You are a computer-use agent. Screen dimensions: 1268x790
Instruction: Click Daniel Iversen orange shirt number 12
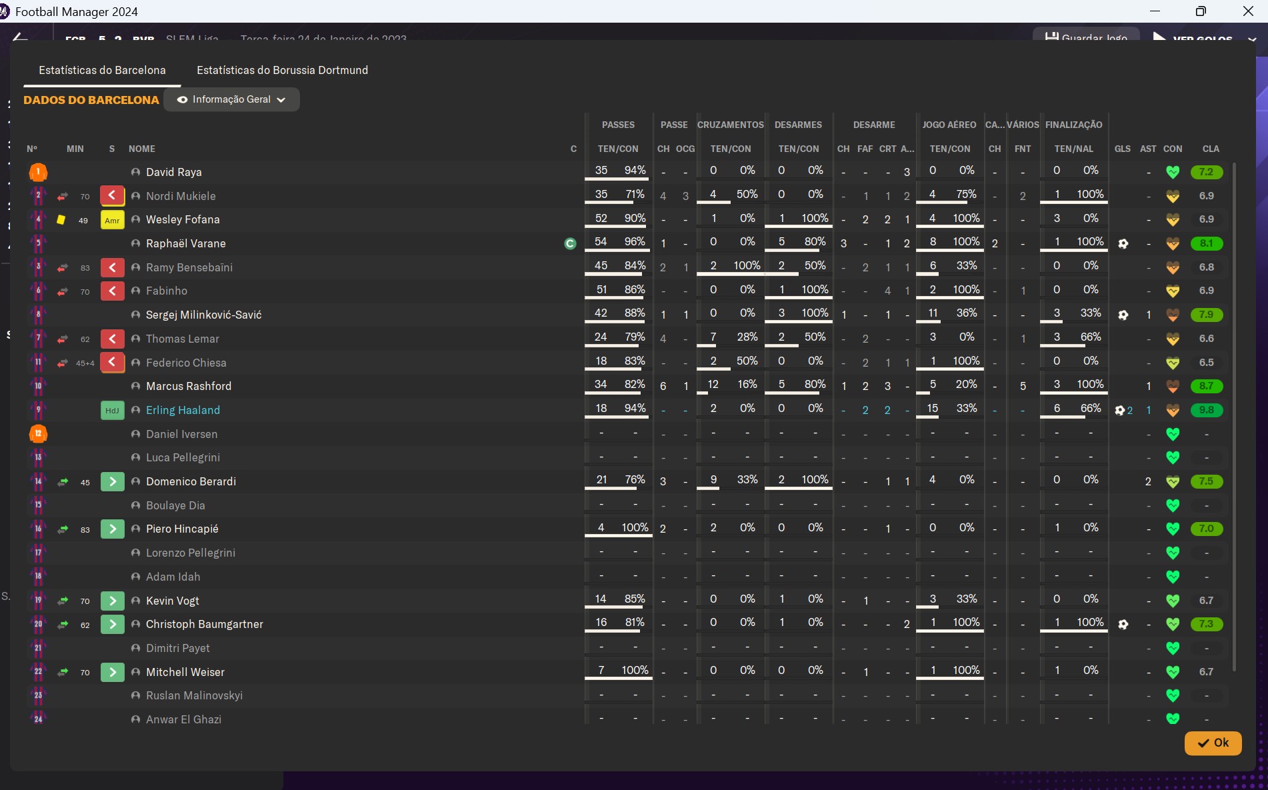38,434
